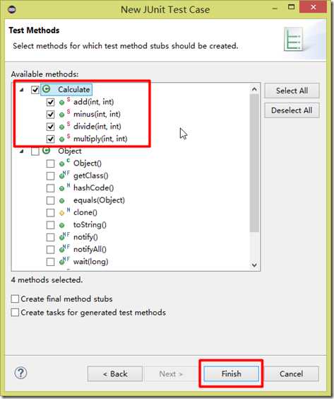Click Finish to create the test case

(231, 374)
